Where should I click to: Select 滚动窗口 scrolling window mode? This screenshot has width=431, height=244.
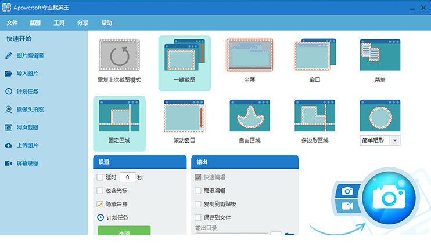(184, 122)
